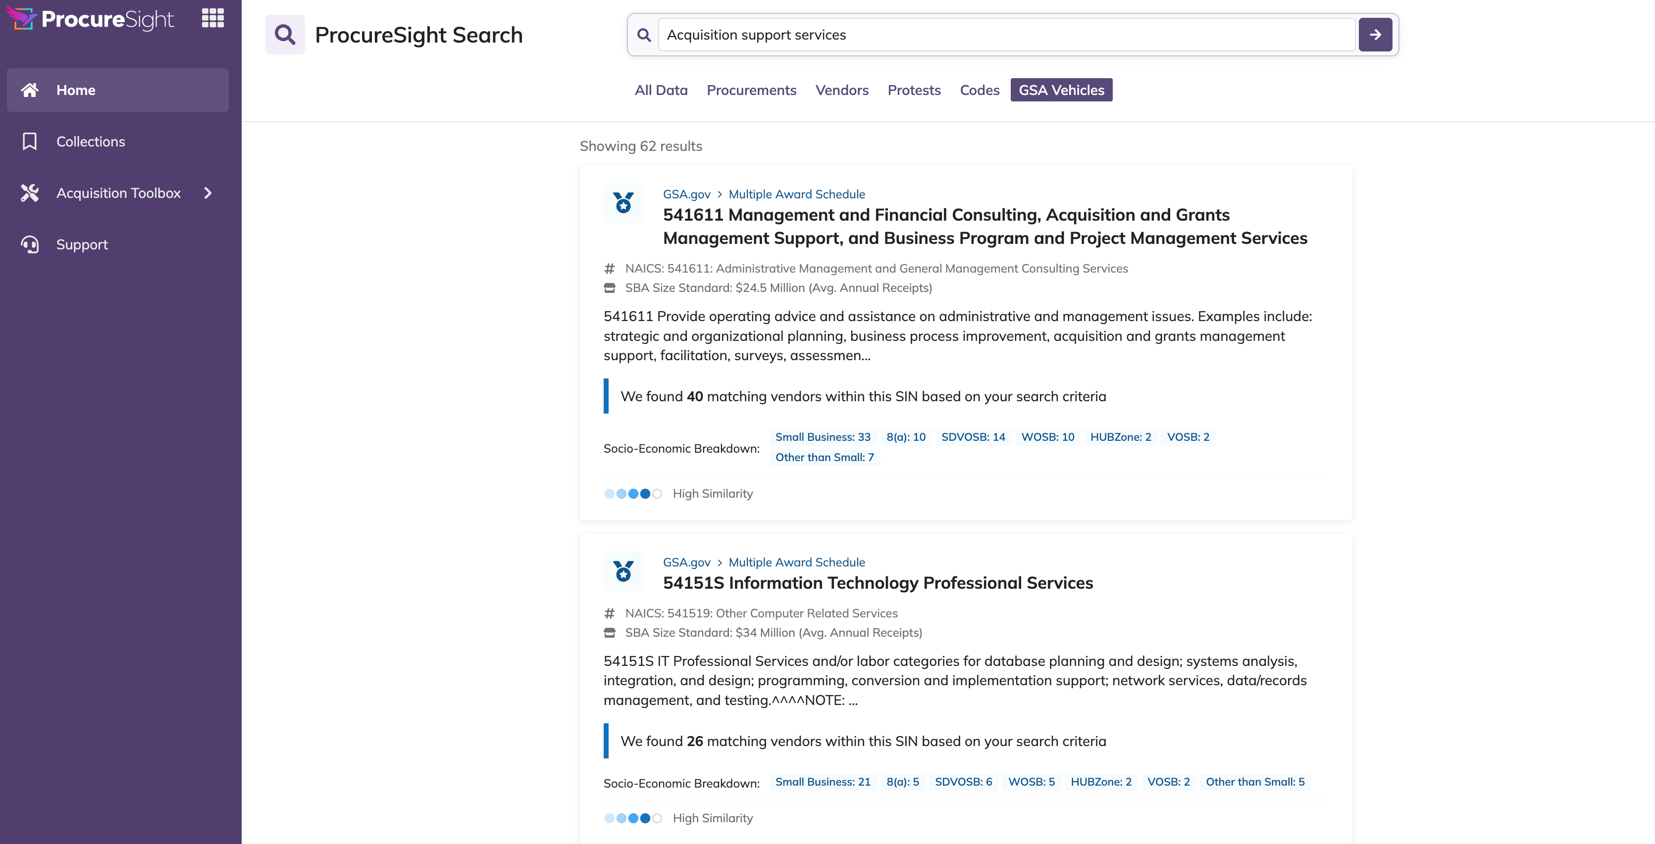Click Other than Small: 5 tag
Image resolution: width=1655 pixels, height=844 pixels.
1255,782
